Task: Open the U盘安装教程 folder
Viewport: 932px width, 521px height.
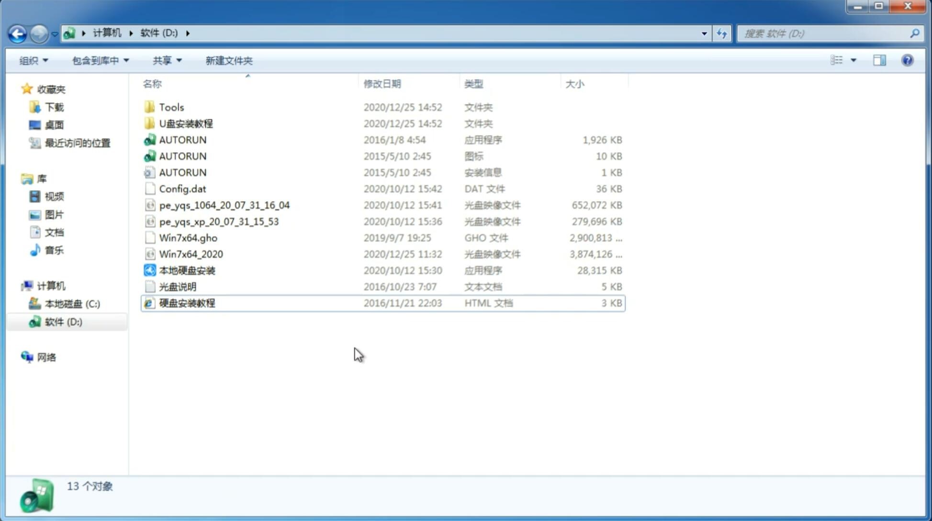Action: 186,124
